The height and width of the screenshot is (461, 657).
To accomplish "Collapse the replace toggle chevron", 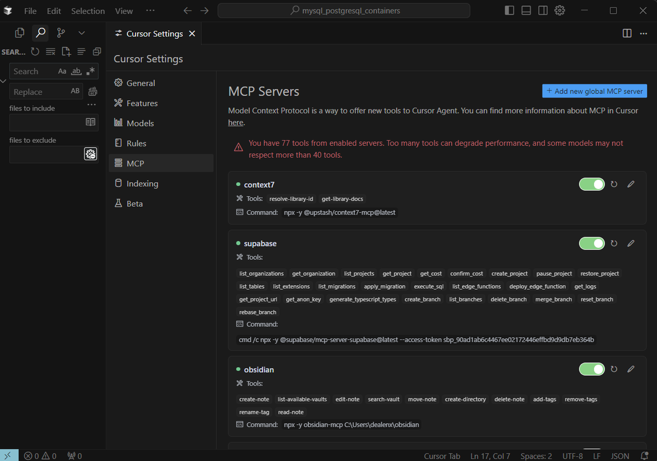I will 3,81.
